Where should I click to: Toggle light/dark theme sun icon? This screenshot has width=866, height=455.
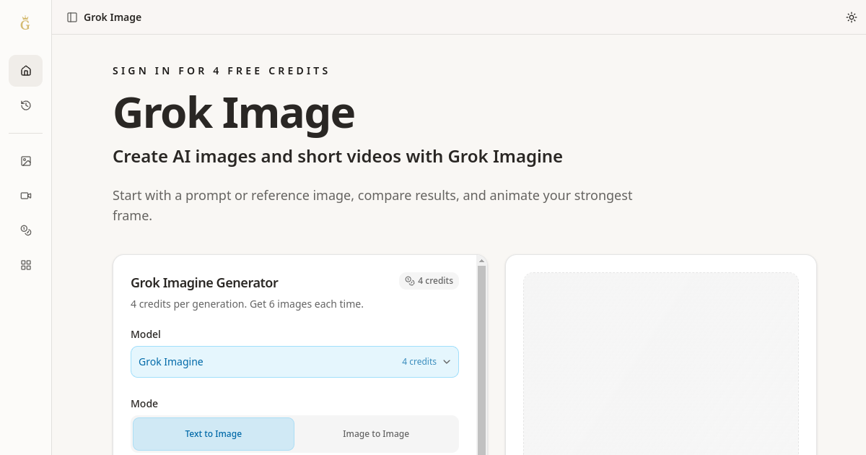pos(852,17)
